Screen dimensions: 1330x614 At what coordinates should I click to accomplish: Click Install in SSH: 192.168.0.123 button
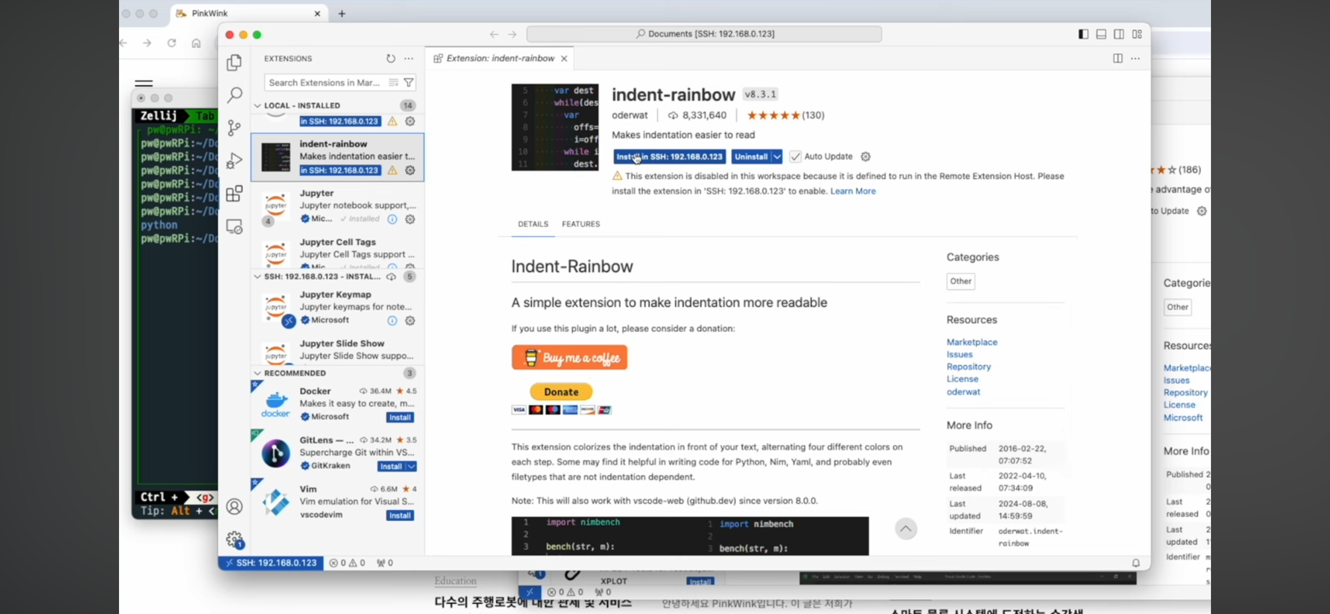(669, 157)
